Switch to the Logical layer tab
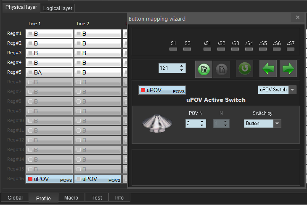307x205 pixels. click(58, 8)
